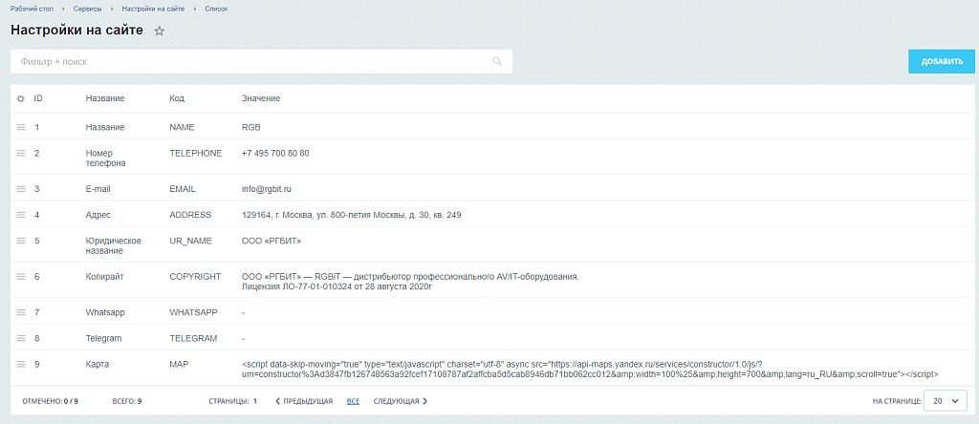Sort by Значение column header
Viewport: 979px width, 424px height.
(260, 98)
